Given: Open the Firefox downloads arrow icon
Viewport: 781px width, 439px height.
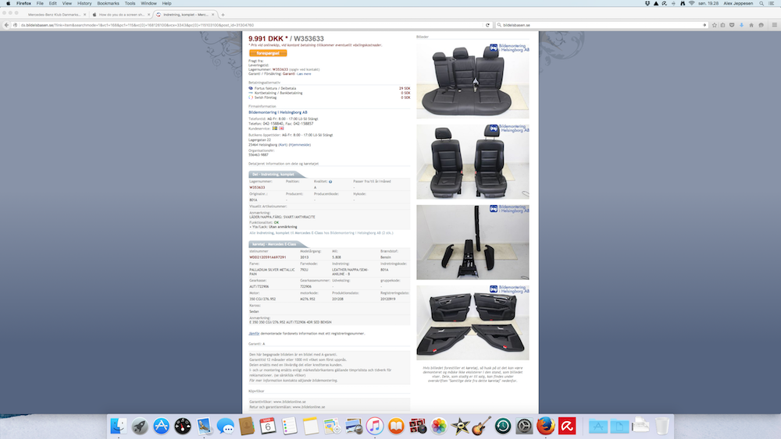Looking at the screenshot, I should (742, 25).
